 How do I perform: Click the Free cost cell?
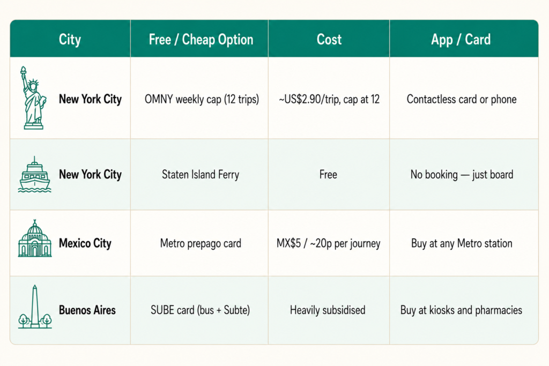[328, 174]
